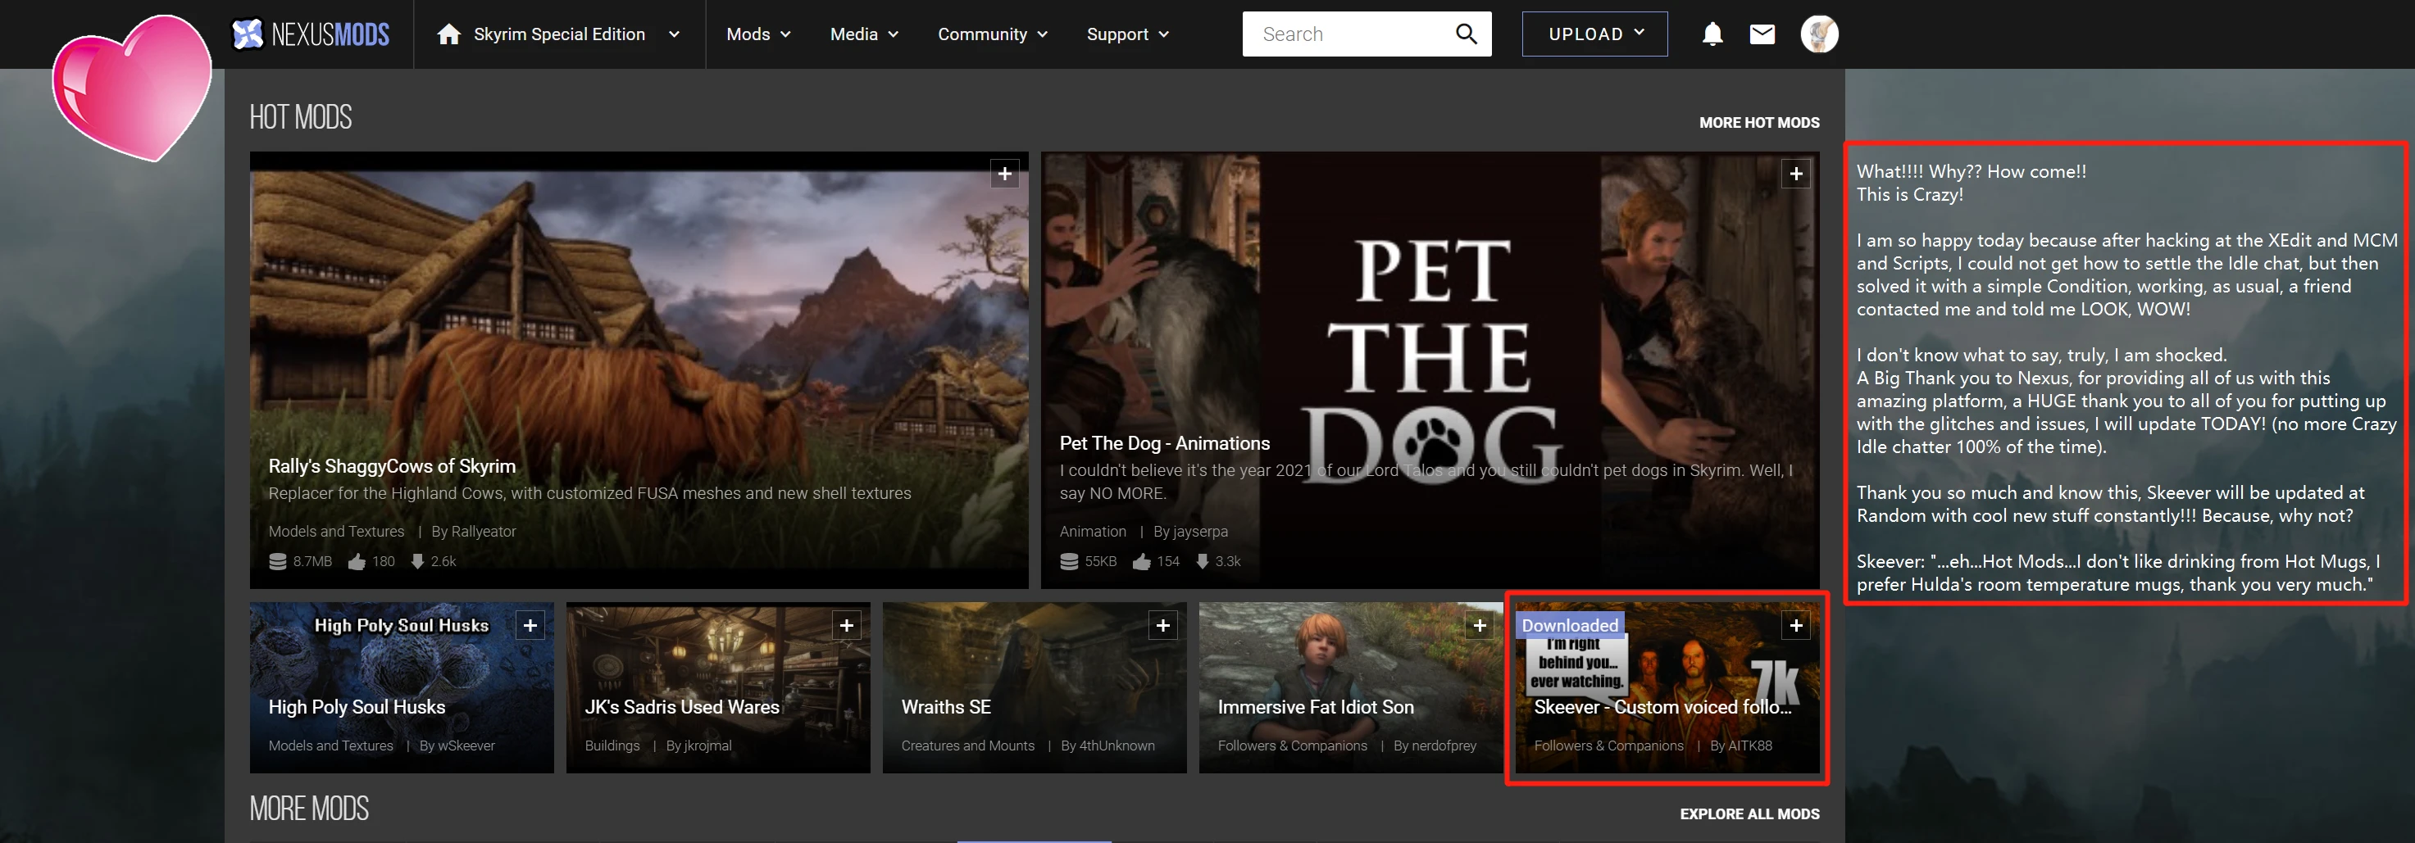
Task: Follow the MORE HOT MODS link
Action: point(1758,123)
